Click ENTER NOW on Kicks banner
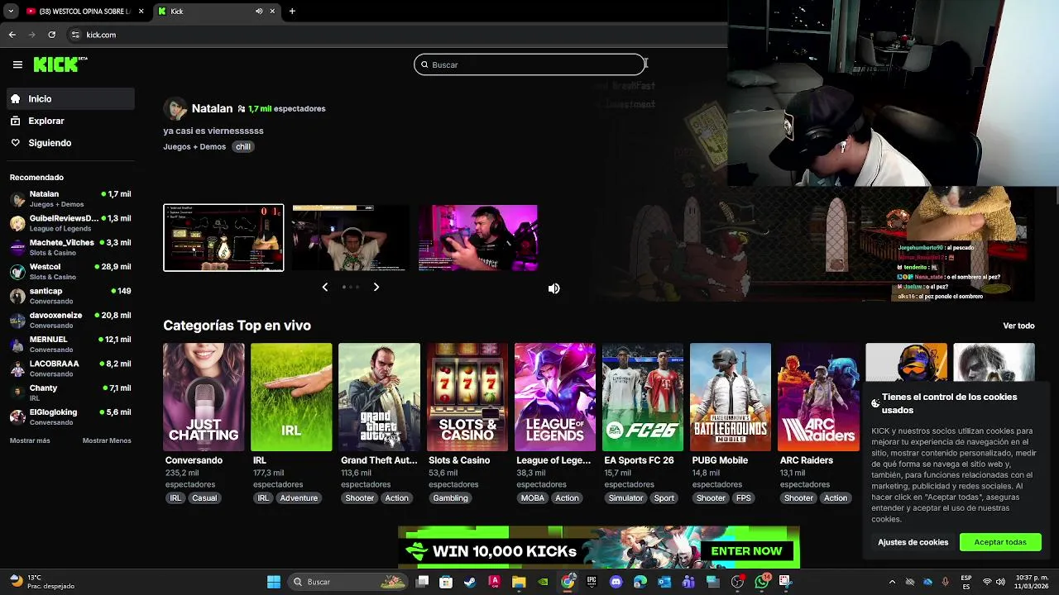This screenshot has width=1059, height=595. pos(746,551)
